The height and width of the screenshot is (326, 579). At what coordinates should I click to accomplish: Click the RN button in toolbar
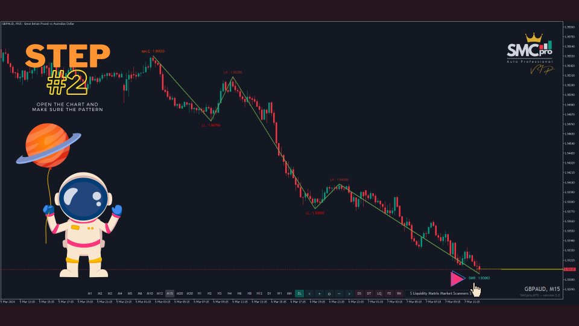point(399,293)
